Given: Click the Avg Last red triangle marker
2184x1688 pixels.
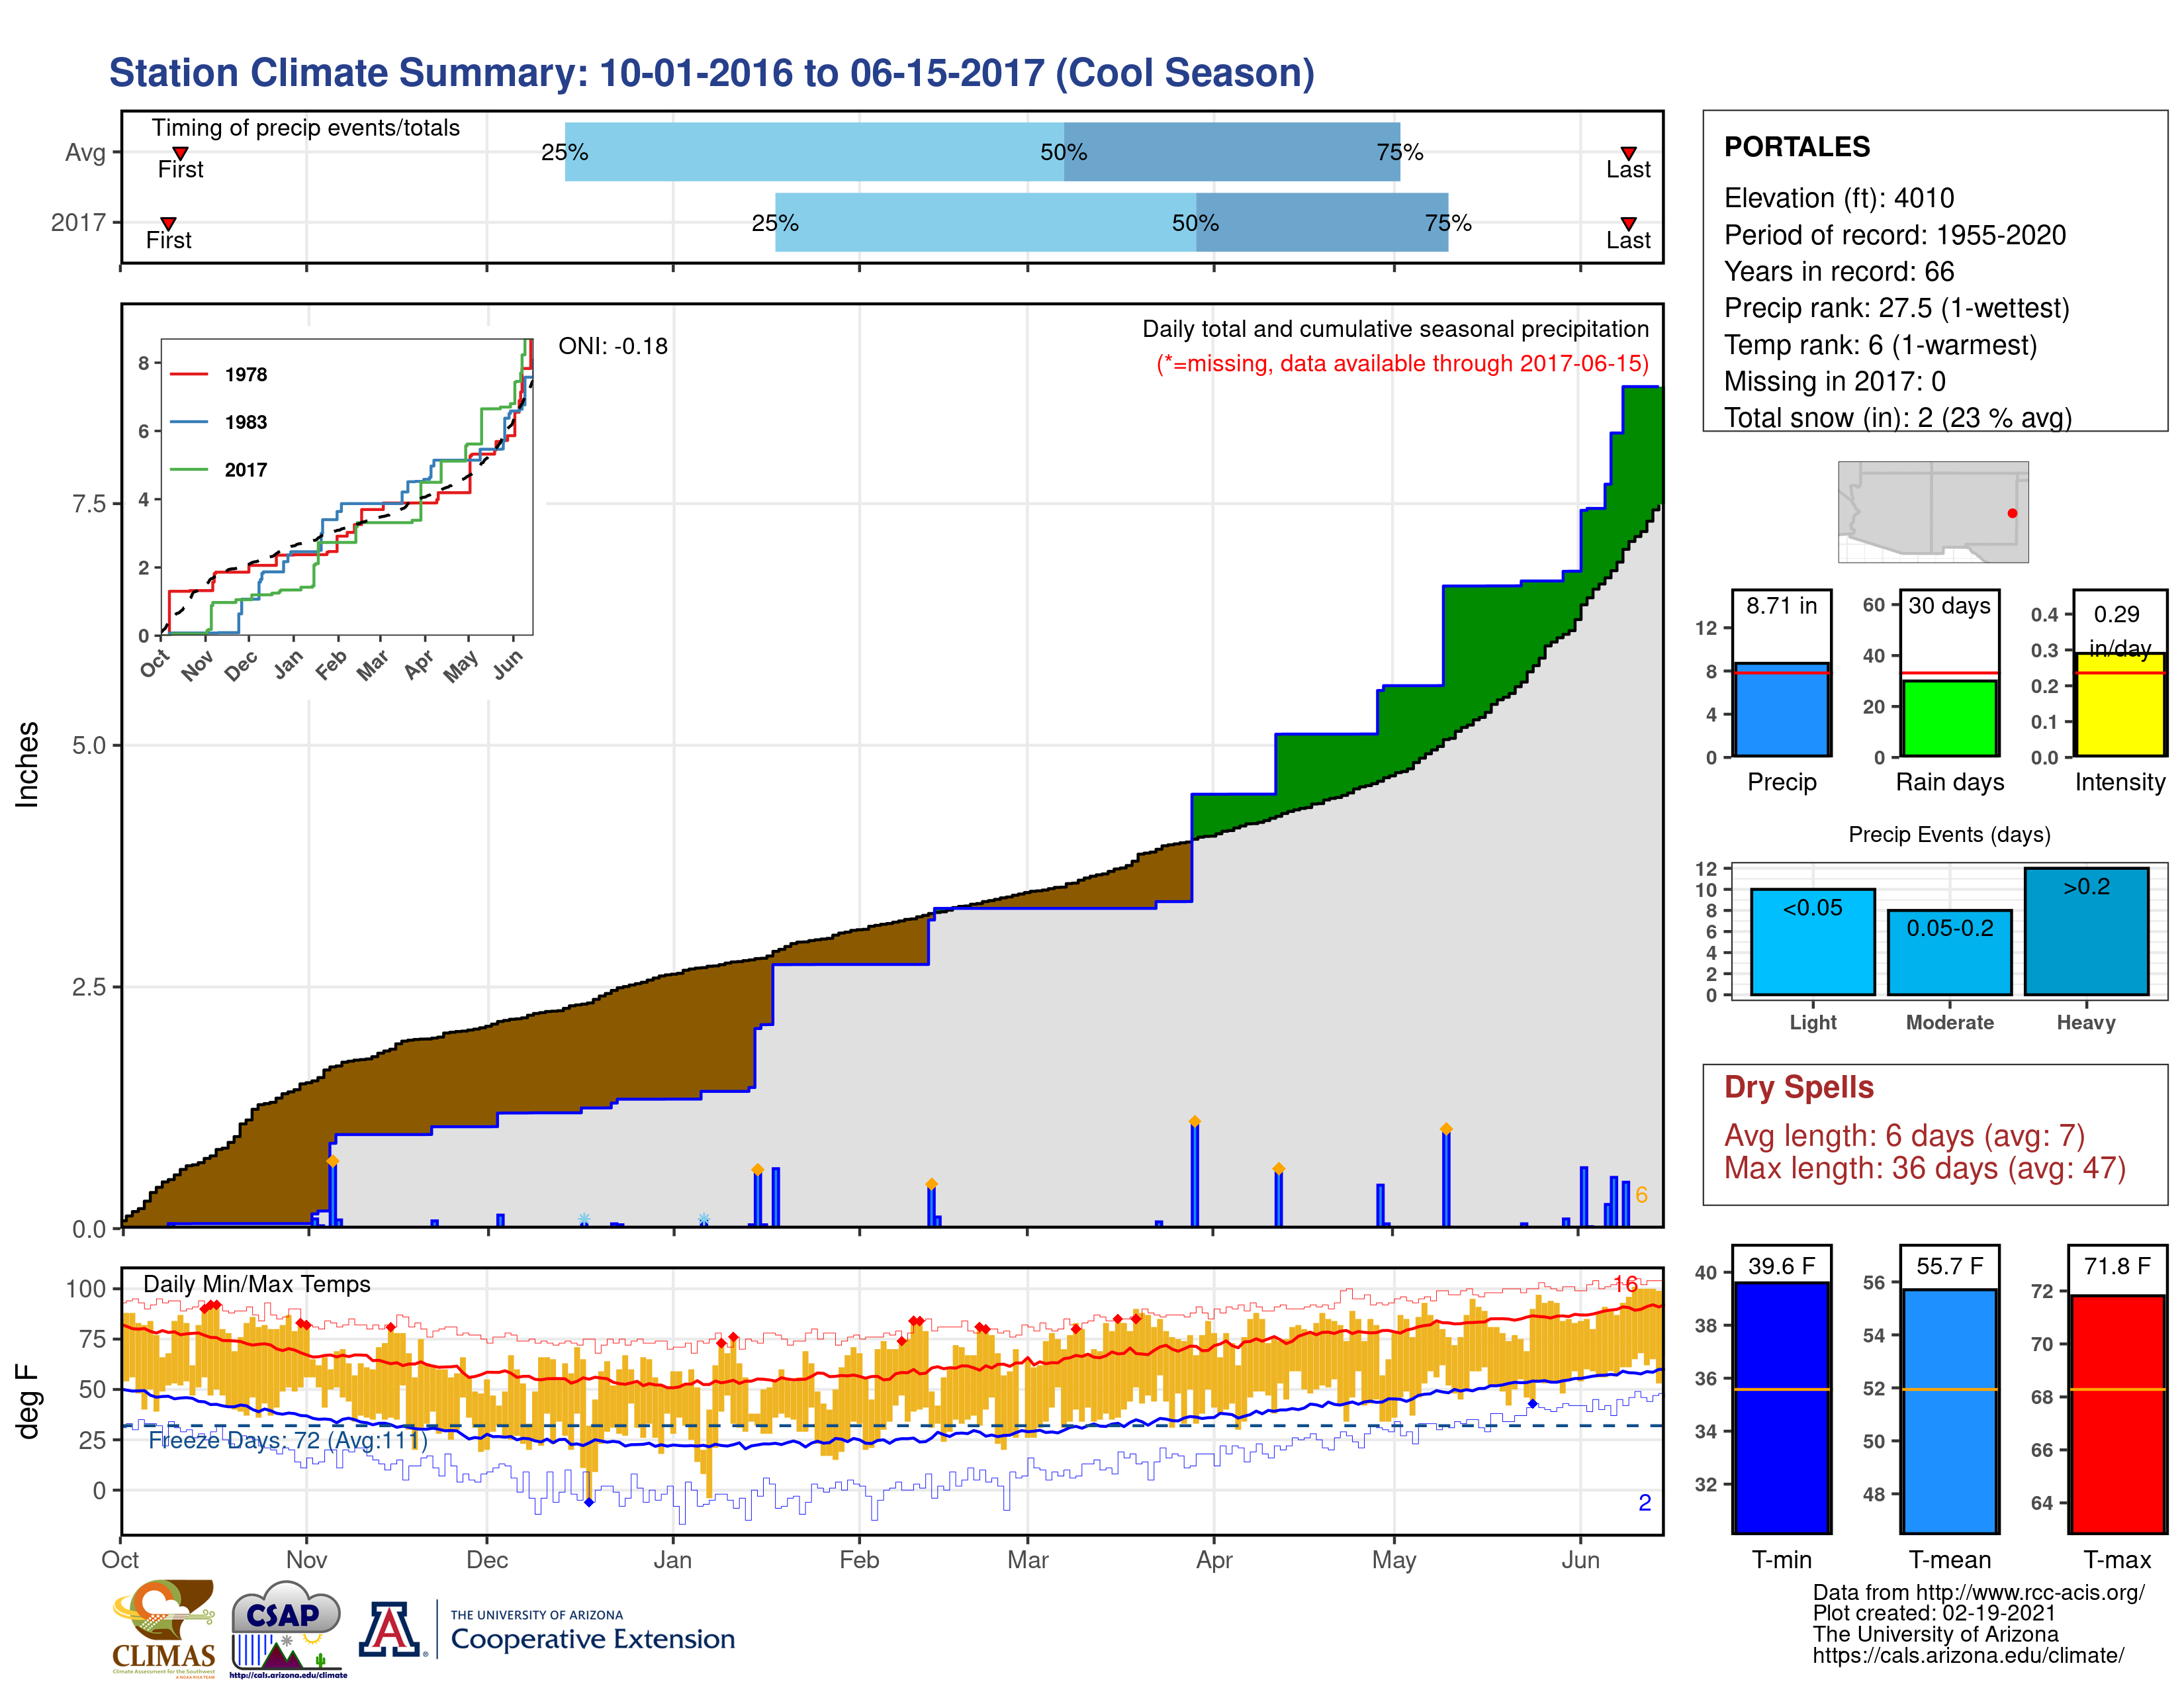Looking at the screenshot, I should point(1628,153).
